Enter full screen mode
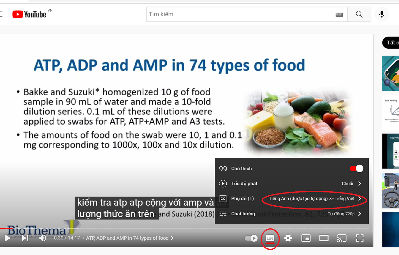The width and height of the screenshot is (399, 255). pyautogui.click(x=360, y=238)
